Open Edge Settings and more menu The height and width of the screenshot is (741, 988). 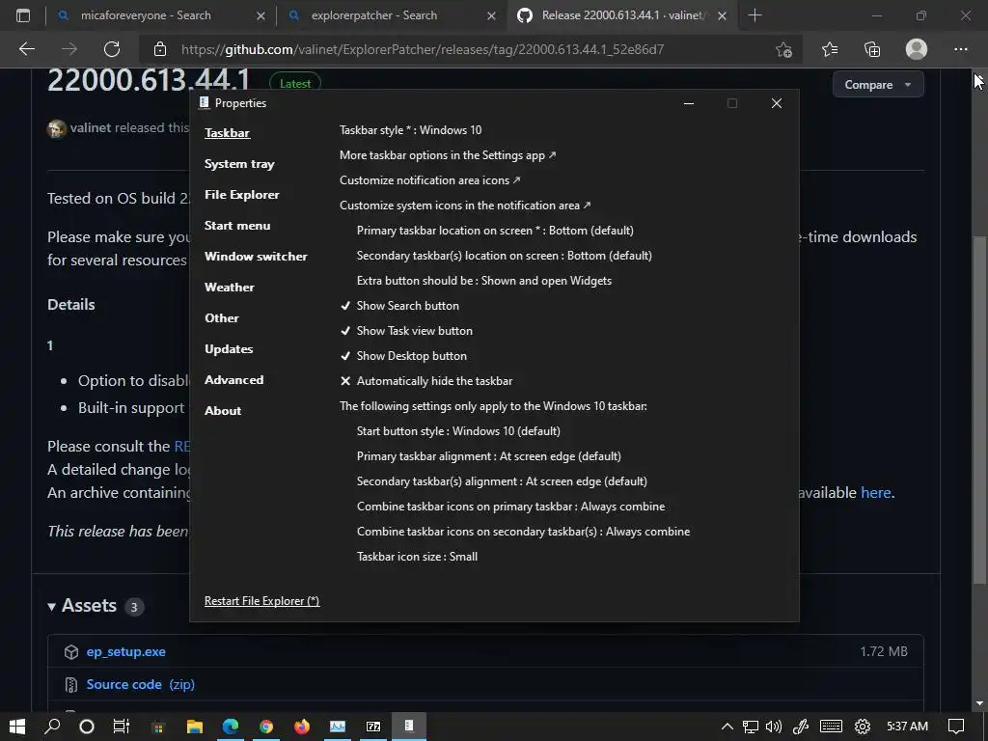tap(960, 49)
